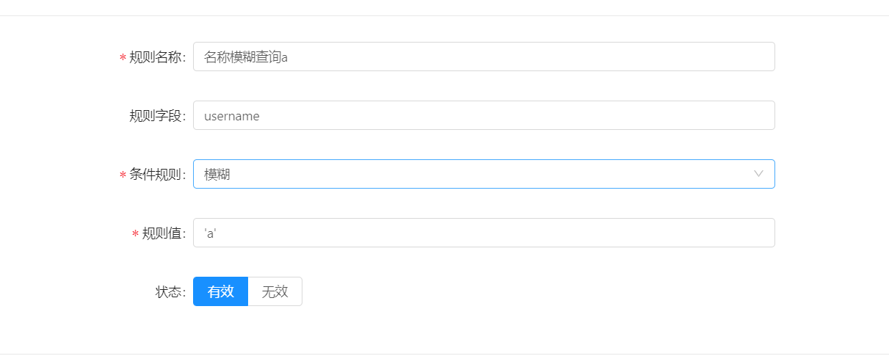The image size is (889, 356).
Task: Click the red asterisk beside 条件规则
Action: 123,175
